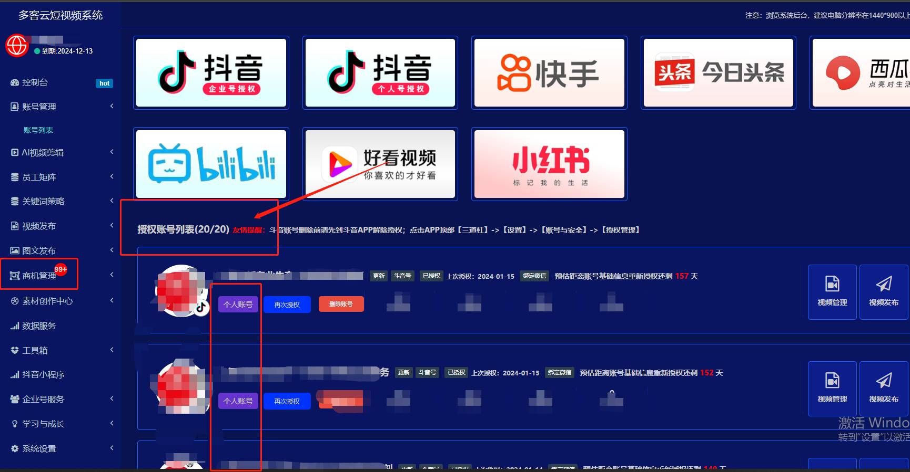910x472 pixels.
Task: Click 再次授权 on the 157天 account row
Action: [x=287, y=305]
